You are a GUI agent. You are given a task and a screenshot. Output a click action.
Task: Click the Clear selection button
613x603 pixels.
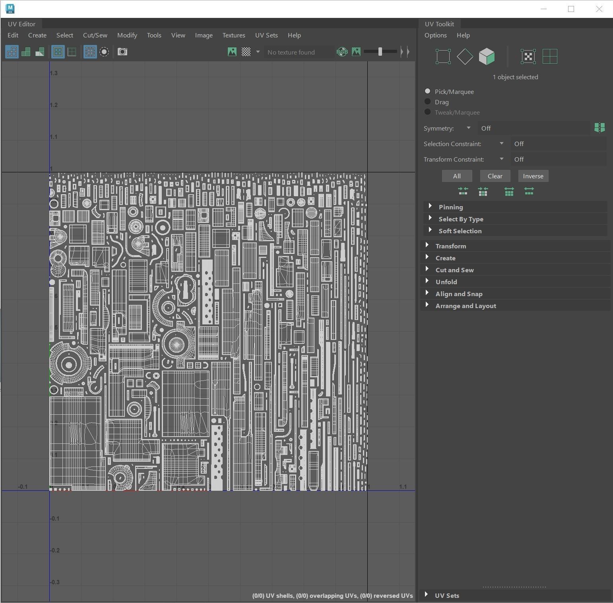coord(495,176)
